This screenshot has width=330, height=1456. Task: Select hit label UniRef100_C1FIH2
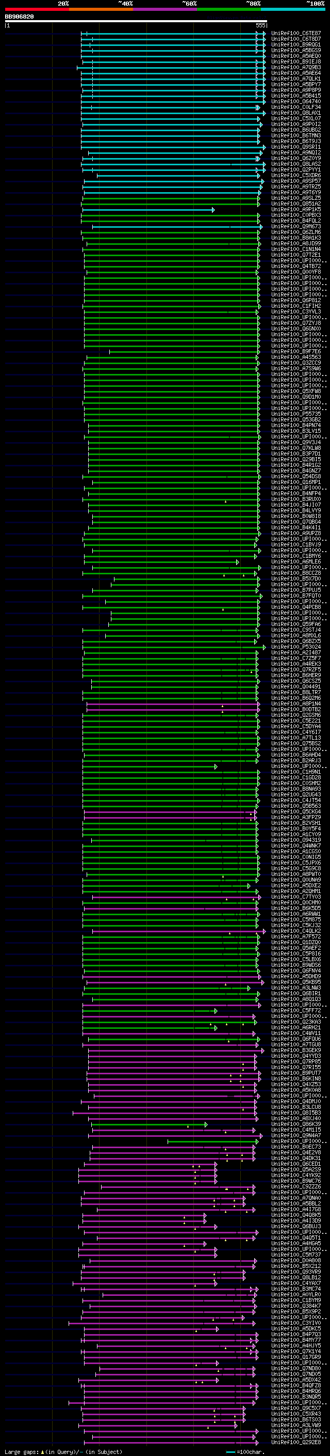[x=296, y=306]
